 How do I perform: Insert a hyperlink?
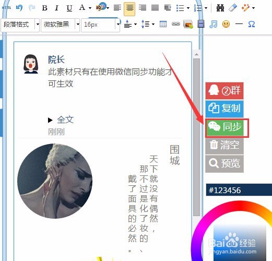point(176,24)
